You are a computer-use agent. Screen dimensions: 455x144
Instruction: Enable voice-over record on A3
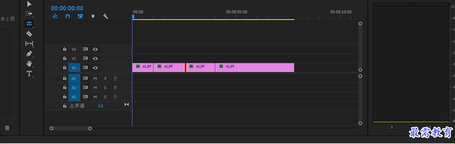[115, 97]
